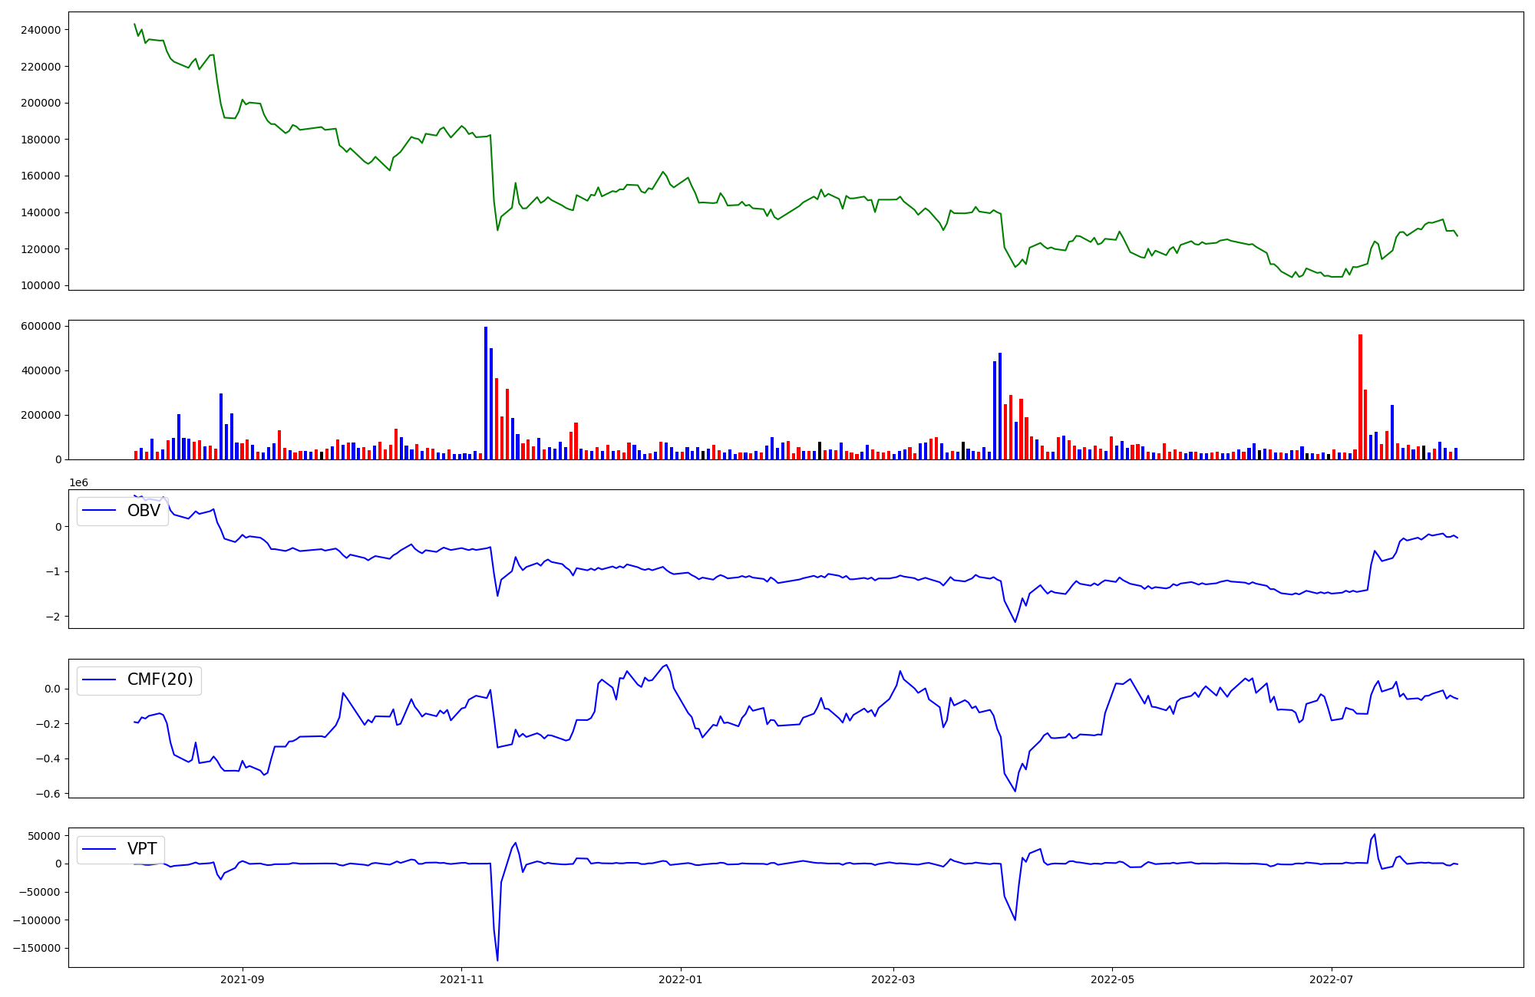Click the 160000 price axis tick label
Image resolution: width=1535 pixels, height=997 pixels.
click(x=41, y=176)
